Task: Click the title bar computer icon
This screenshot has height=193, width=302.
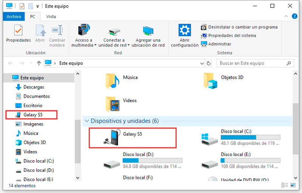Action: tap(9, 6)
